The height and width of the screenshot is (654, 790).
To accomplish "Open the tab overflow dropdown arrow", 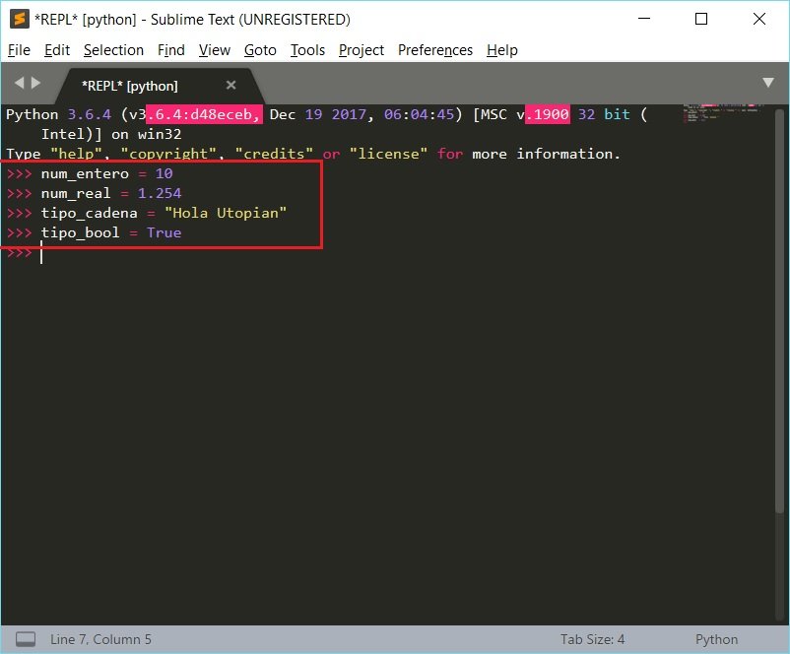I will (767, 84).
